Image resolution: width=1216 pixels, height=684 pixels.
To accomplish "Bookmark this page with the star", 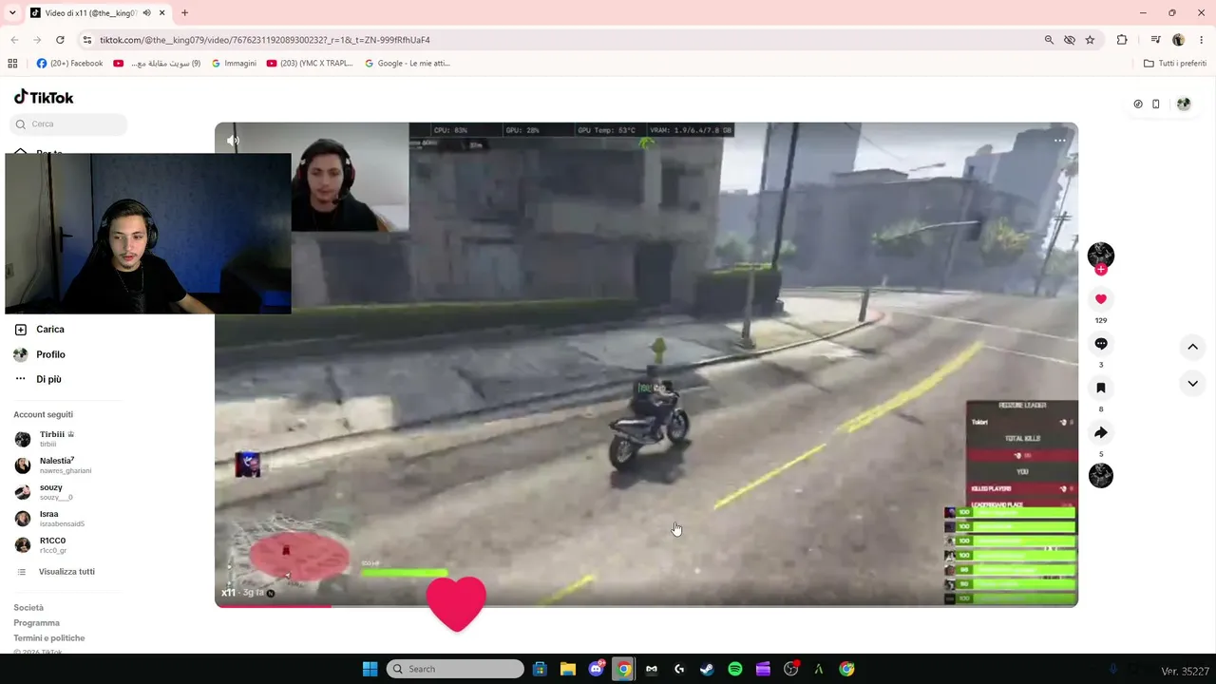I will [1090, 40].
